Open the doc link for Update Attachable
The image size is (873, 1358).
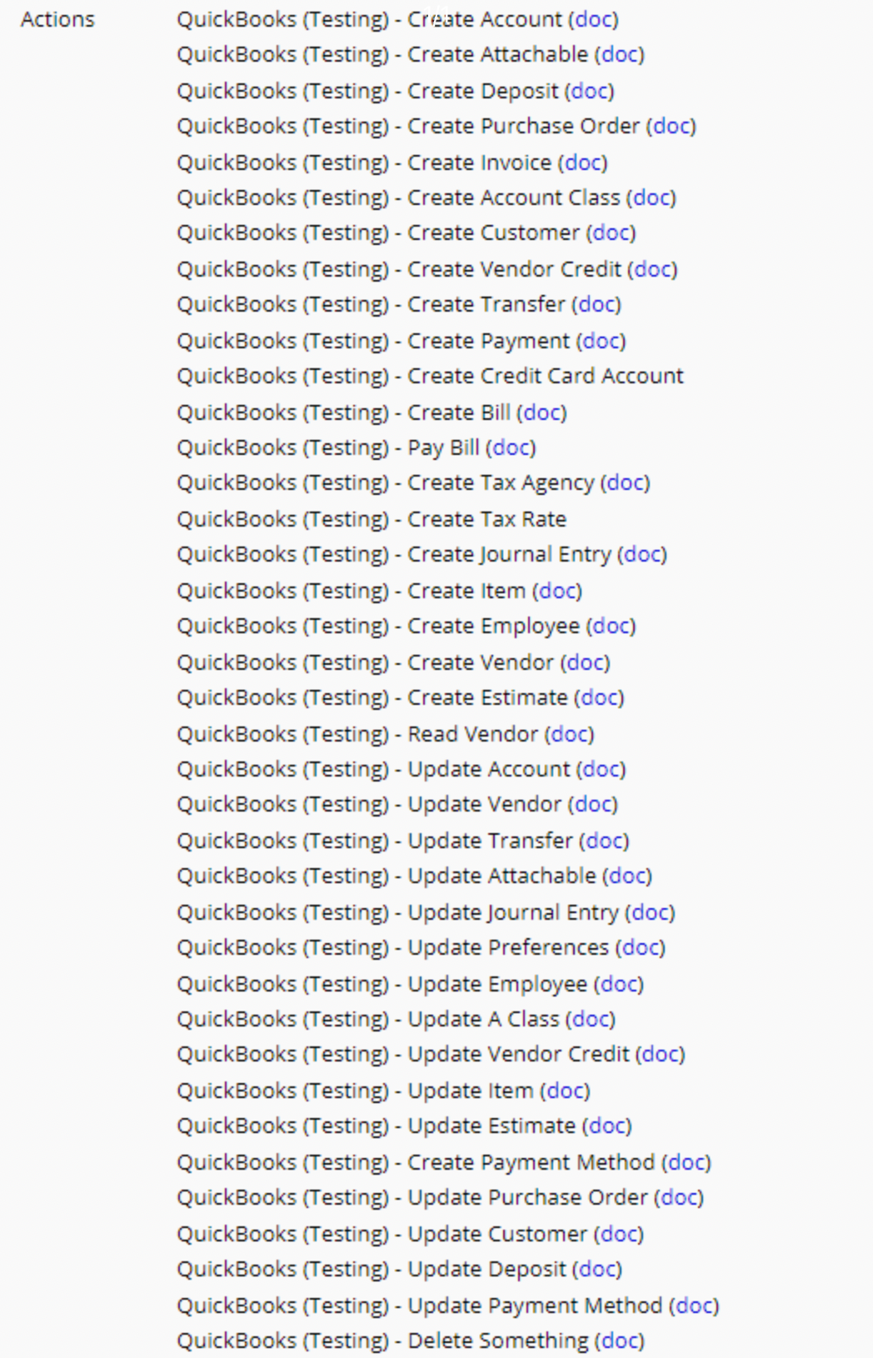pos(629,876)
